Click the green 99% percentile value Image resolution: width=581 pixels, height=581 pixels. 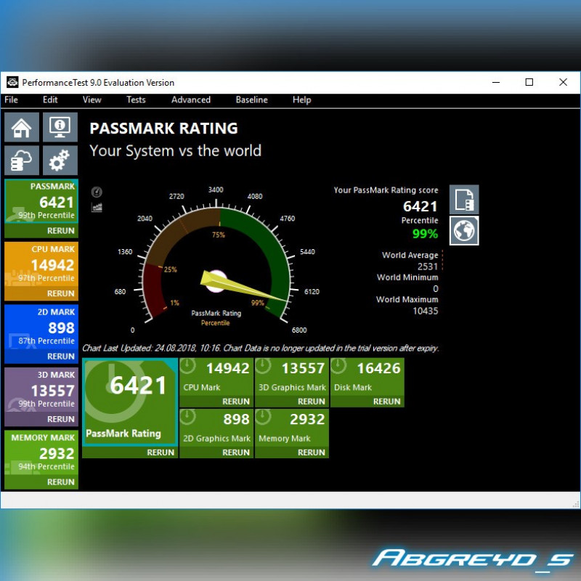coord(425,234)
